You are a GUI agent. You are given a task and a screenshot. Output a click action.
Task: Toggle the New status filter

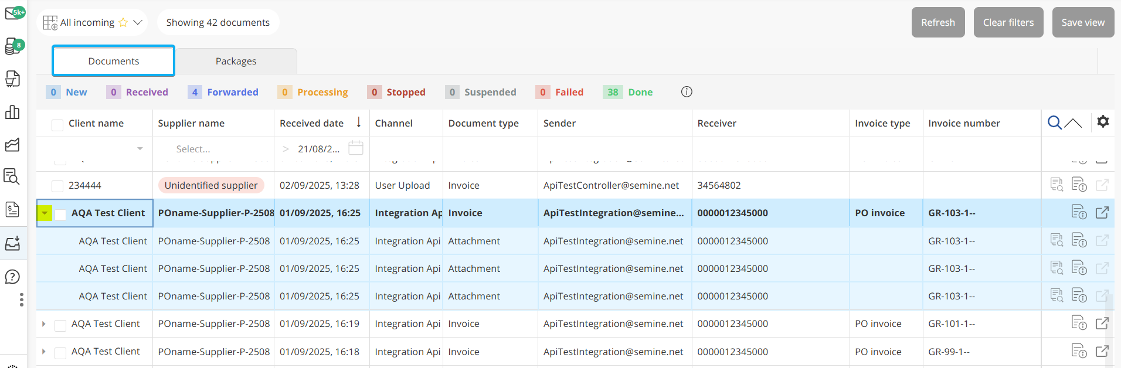pos(67,92)
